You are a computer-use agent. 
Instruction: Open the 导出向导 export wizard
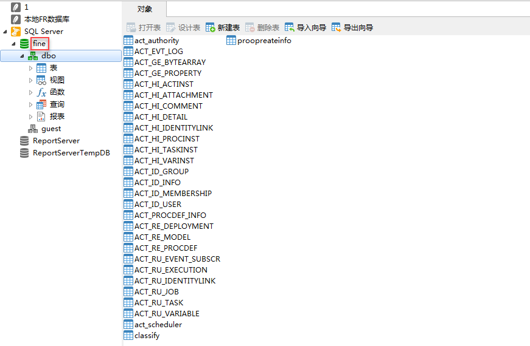point(352,28)
